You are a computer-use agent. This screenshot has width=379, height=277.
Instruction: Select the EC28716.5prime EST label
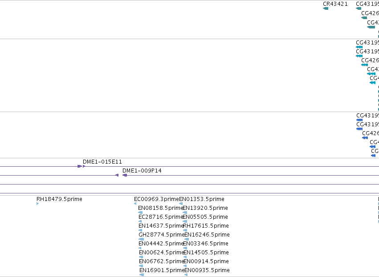click(x=161, y=217)
